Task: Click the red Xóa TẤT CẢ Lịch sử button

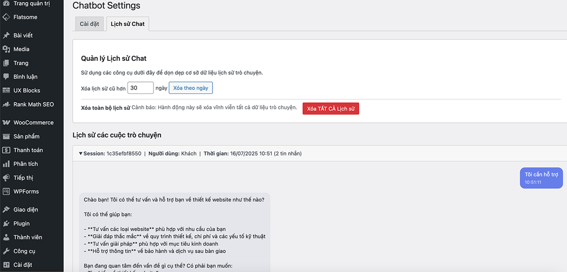Action: 331,109
